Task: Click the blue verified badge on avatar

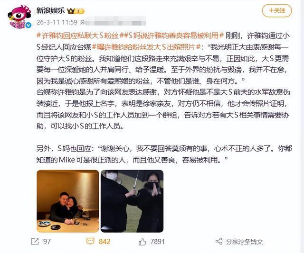Action: [28, 25]
